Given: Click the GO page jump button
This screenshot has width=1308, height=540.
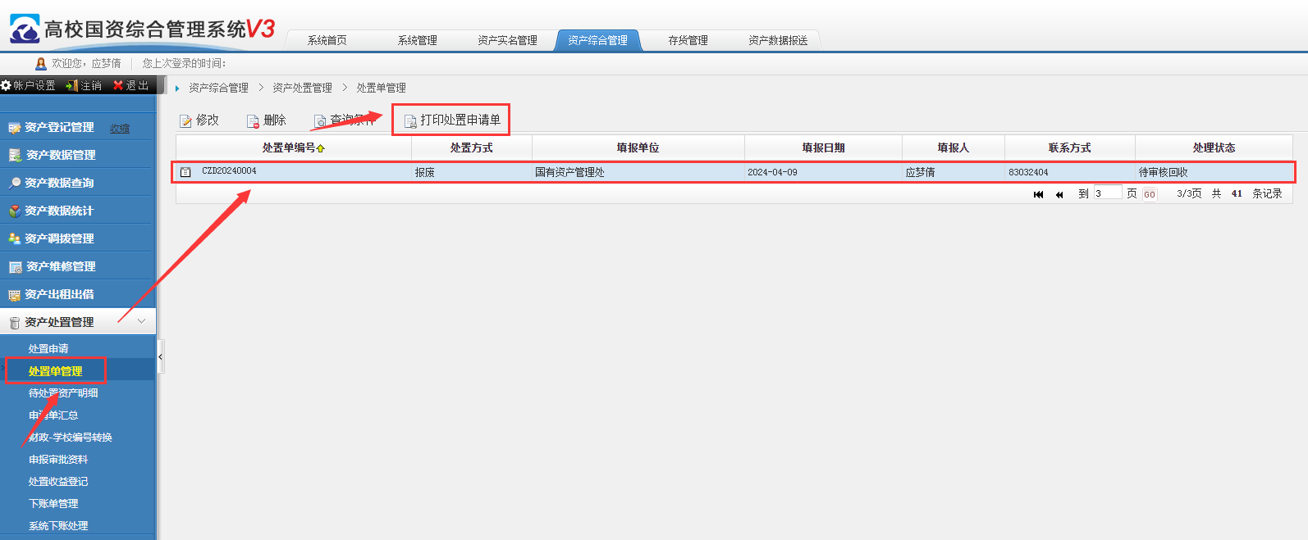Looking at the screenshot, I should tap(1150, 194).
